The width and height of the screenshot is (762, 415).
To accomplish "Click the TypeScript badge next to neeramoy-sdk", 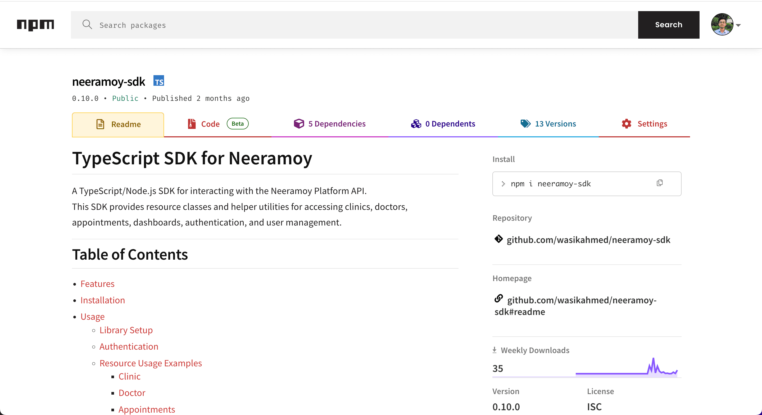I will pos(159,81).
